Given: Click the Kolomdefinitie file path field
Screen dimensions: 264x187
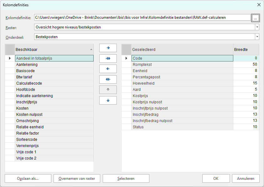Looking at the screenshot, I should tap(142, 18).
